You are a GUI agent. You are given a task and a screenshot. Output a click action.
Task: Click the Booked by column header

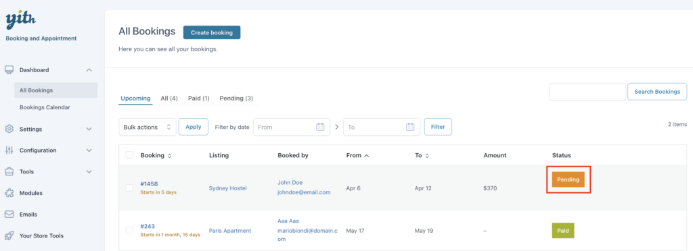point(293,155)
